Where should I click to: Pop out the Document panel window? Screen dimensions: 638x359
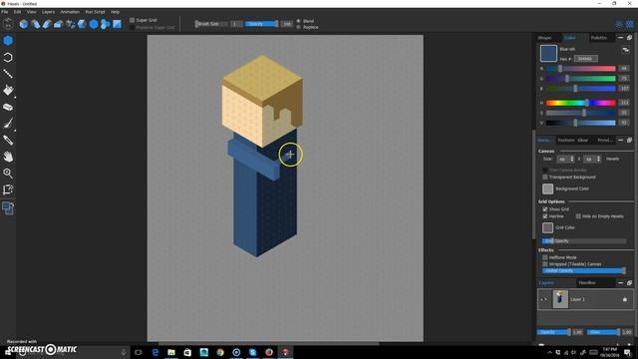[x=629, y=140]
